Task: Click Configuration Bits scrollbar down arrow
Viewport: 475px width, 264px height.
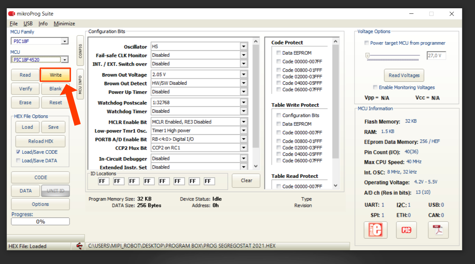Action: point(256,166)
